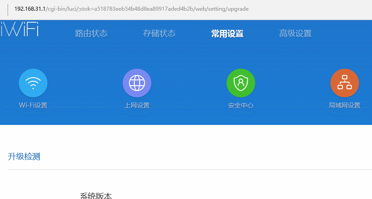Click the 局域网设置 label
Viewport: 372px width, 199px height.
[x=345, y=105]
